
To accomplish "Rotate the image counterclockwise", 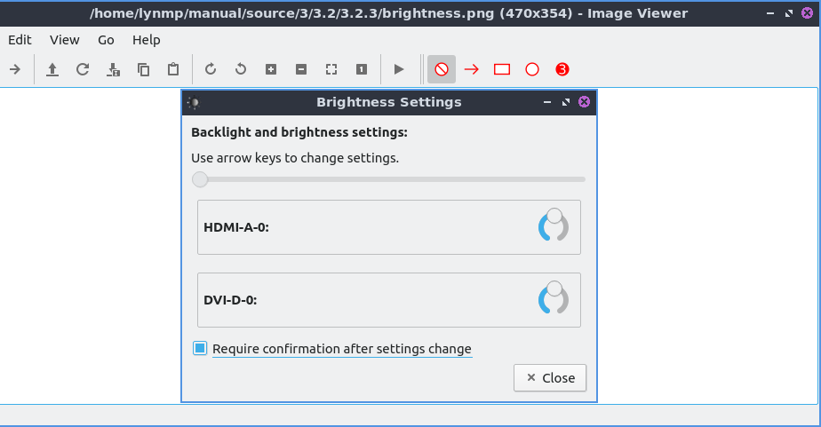I will pos(241,69).
